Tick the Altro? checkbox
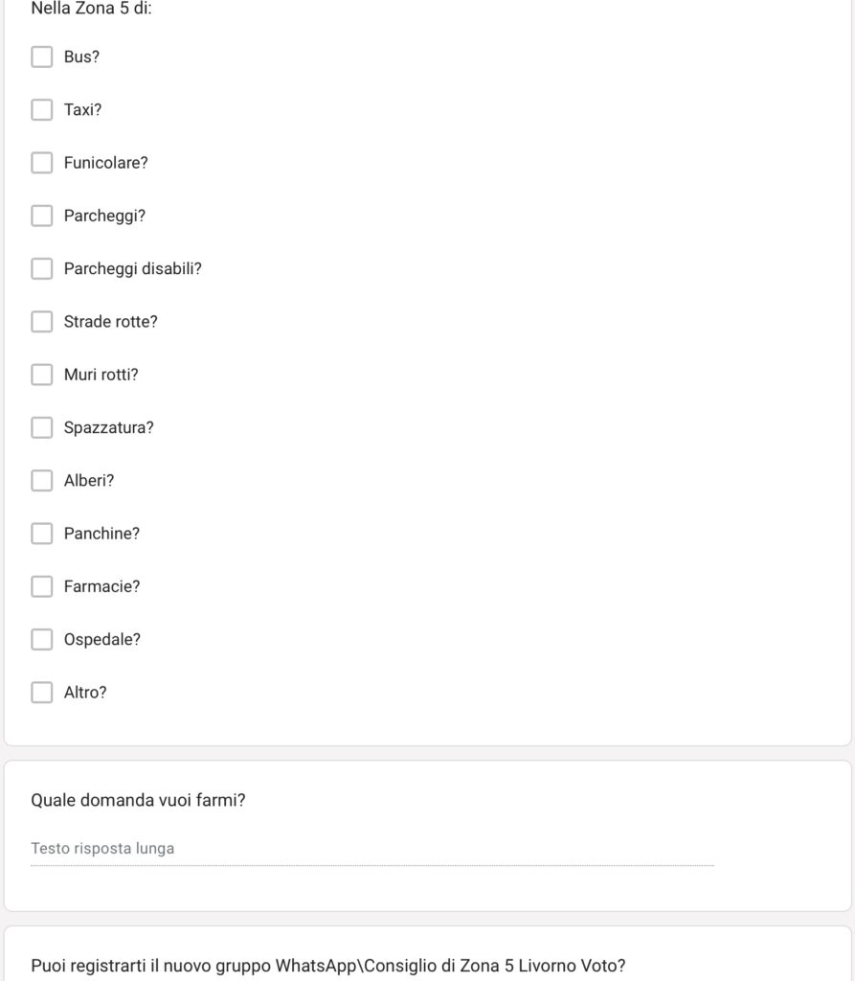The height and width of the screenshot is (981, 855). (x=42, y=693)
